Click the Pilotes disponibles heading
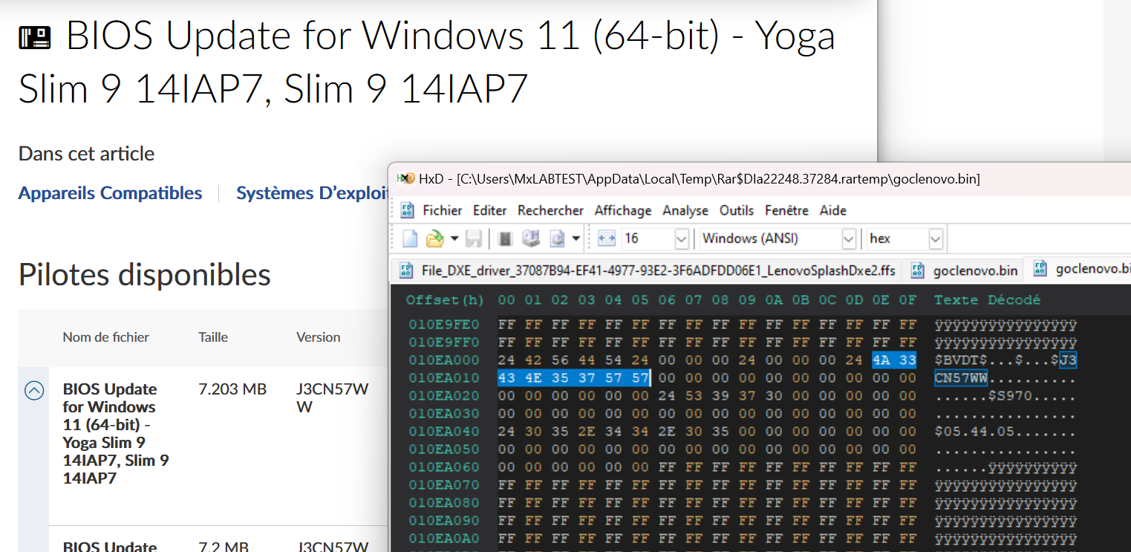 click(x=145, y=275)
